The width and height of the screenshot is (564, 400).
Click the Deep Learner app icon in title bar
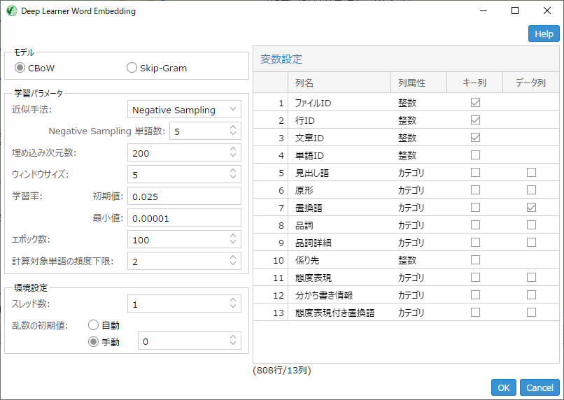pos(10,11)
